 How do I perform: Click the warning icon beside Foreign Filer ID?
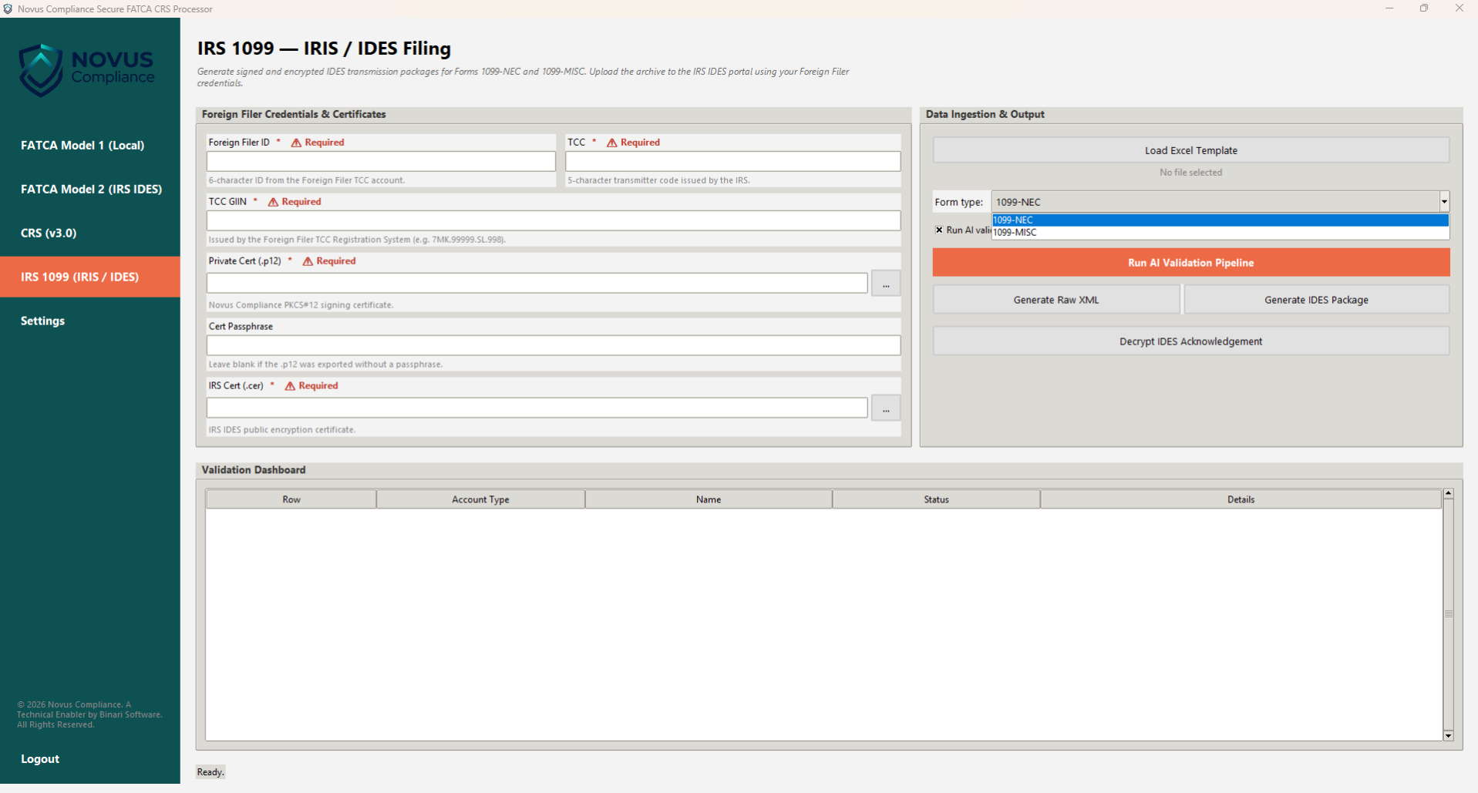[x=296, y=143]
